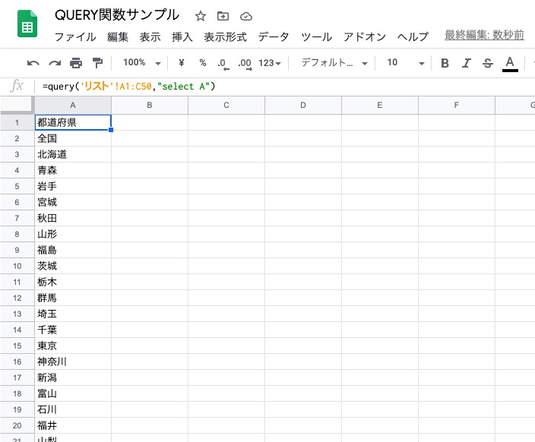Open the 100% zoom dropdown

pos(142,63)
